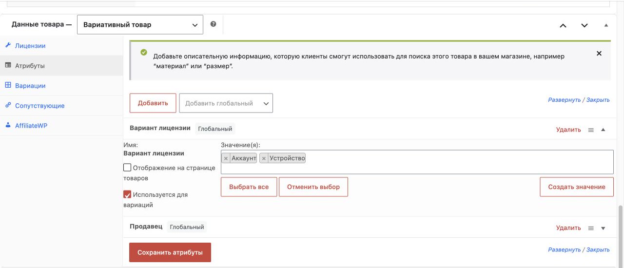Click the Вариации grid icon

tap(8, 85)
